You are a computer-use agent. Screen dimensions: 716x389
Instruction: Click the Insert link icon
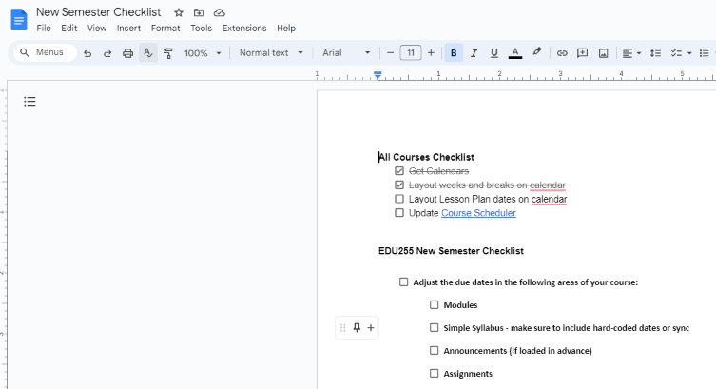(562, 53)
